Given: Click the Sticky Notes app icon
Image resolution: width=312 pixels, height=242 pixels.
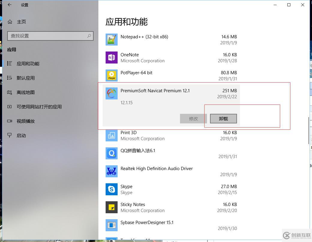Looking at the screenshot, I should click(x=111, y=207).
